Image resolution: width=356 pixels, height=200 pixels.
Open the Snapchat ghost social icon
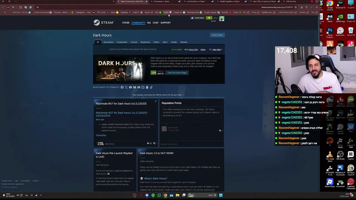click(147, 87)
